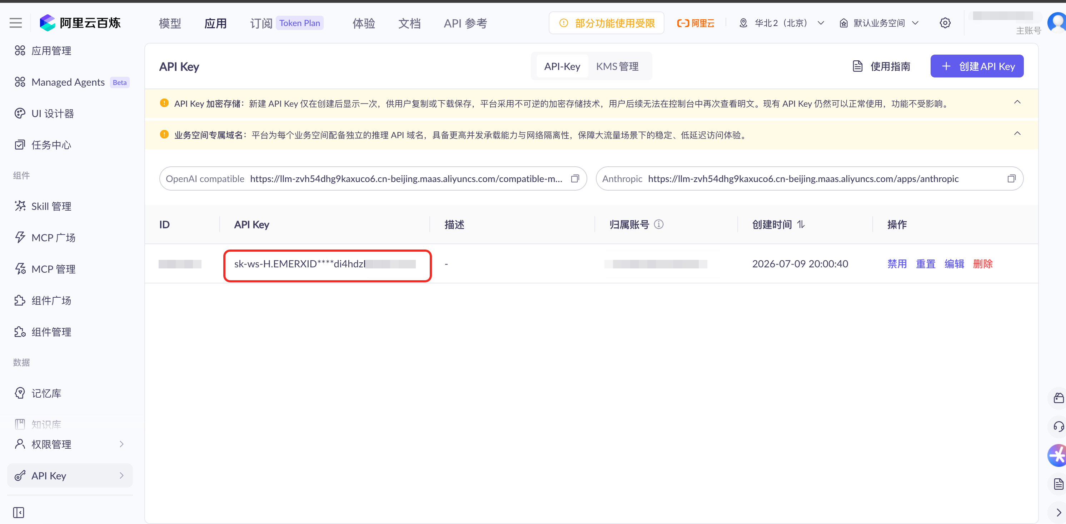Open the customer support headset icon
This screenshot has width=1066, height=524.
click(x=1058, y=427)
